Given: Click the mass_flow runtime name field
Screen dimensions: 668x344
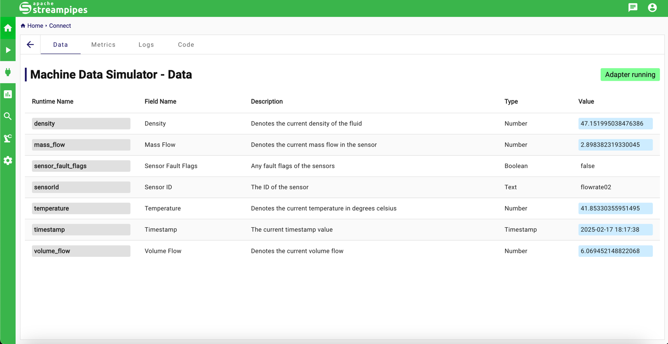Looking at the screenshot, I should 81,145.
